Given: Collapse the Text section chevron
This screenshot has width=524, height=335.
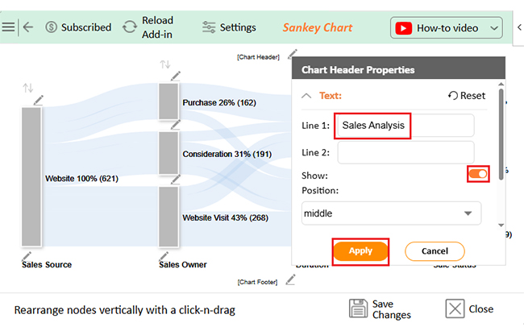Looking at the screenshot, I should (306, 96).
